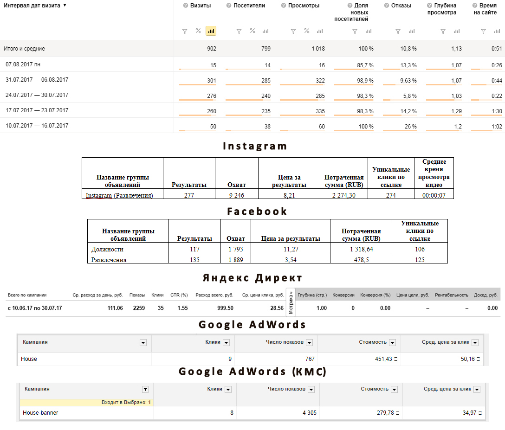Sort by the Посетители column header
Viewport: 505px width, 430px height.
pyautogui.click(x=249, y=6)
